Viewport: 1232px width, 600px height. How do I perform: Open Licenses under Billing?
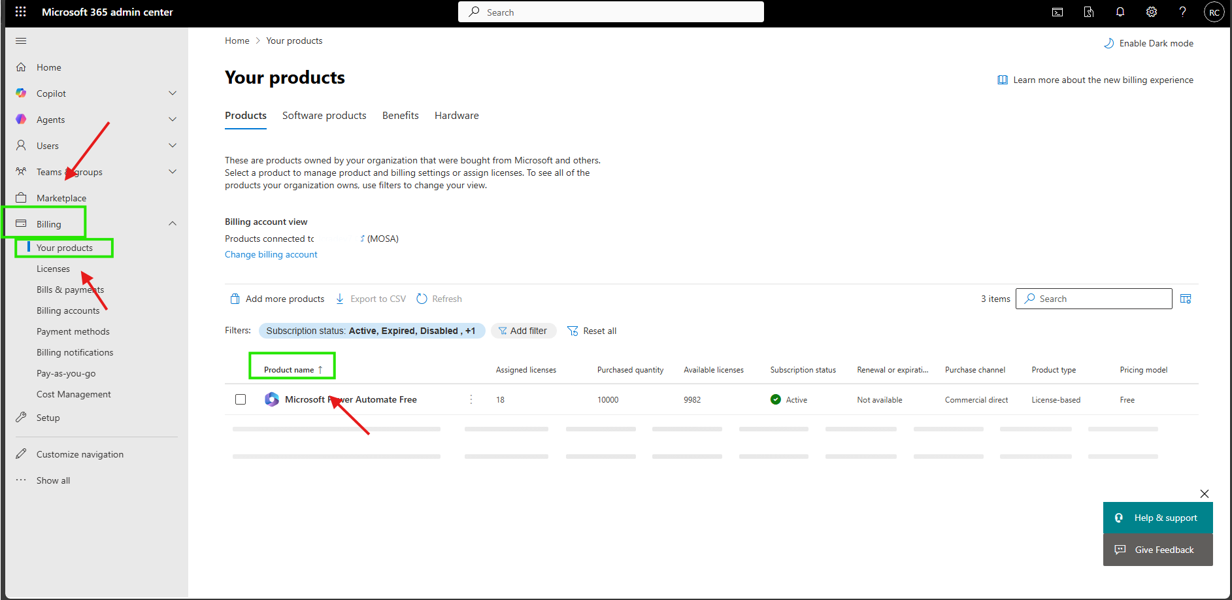pos(53,269)
